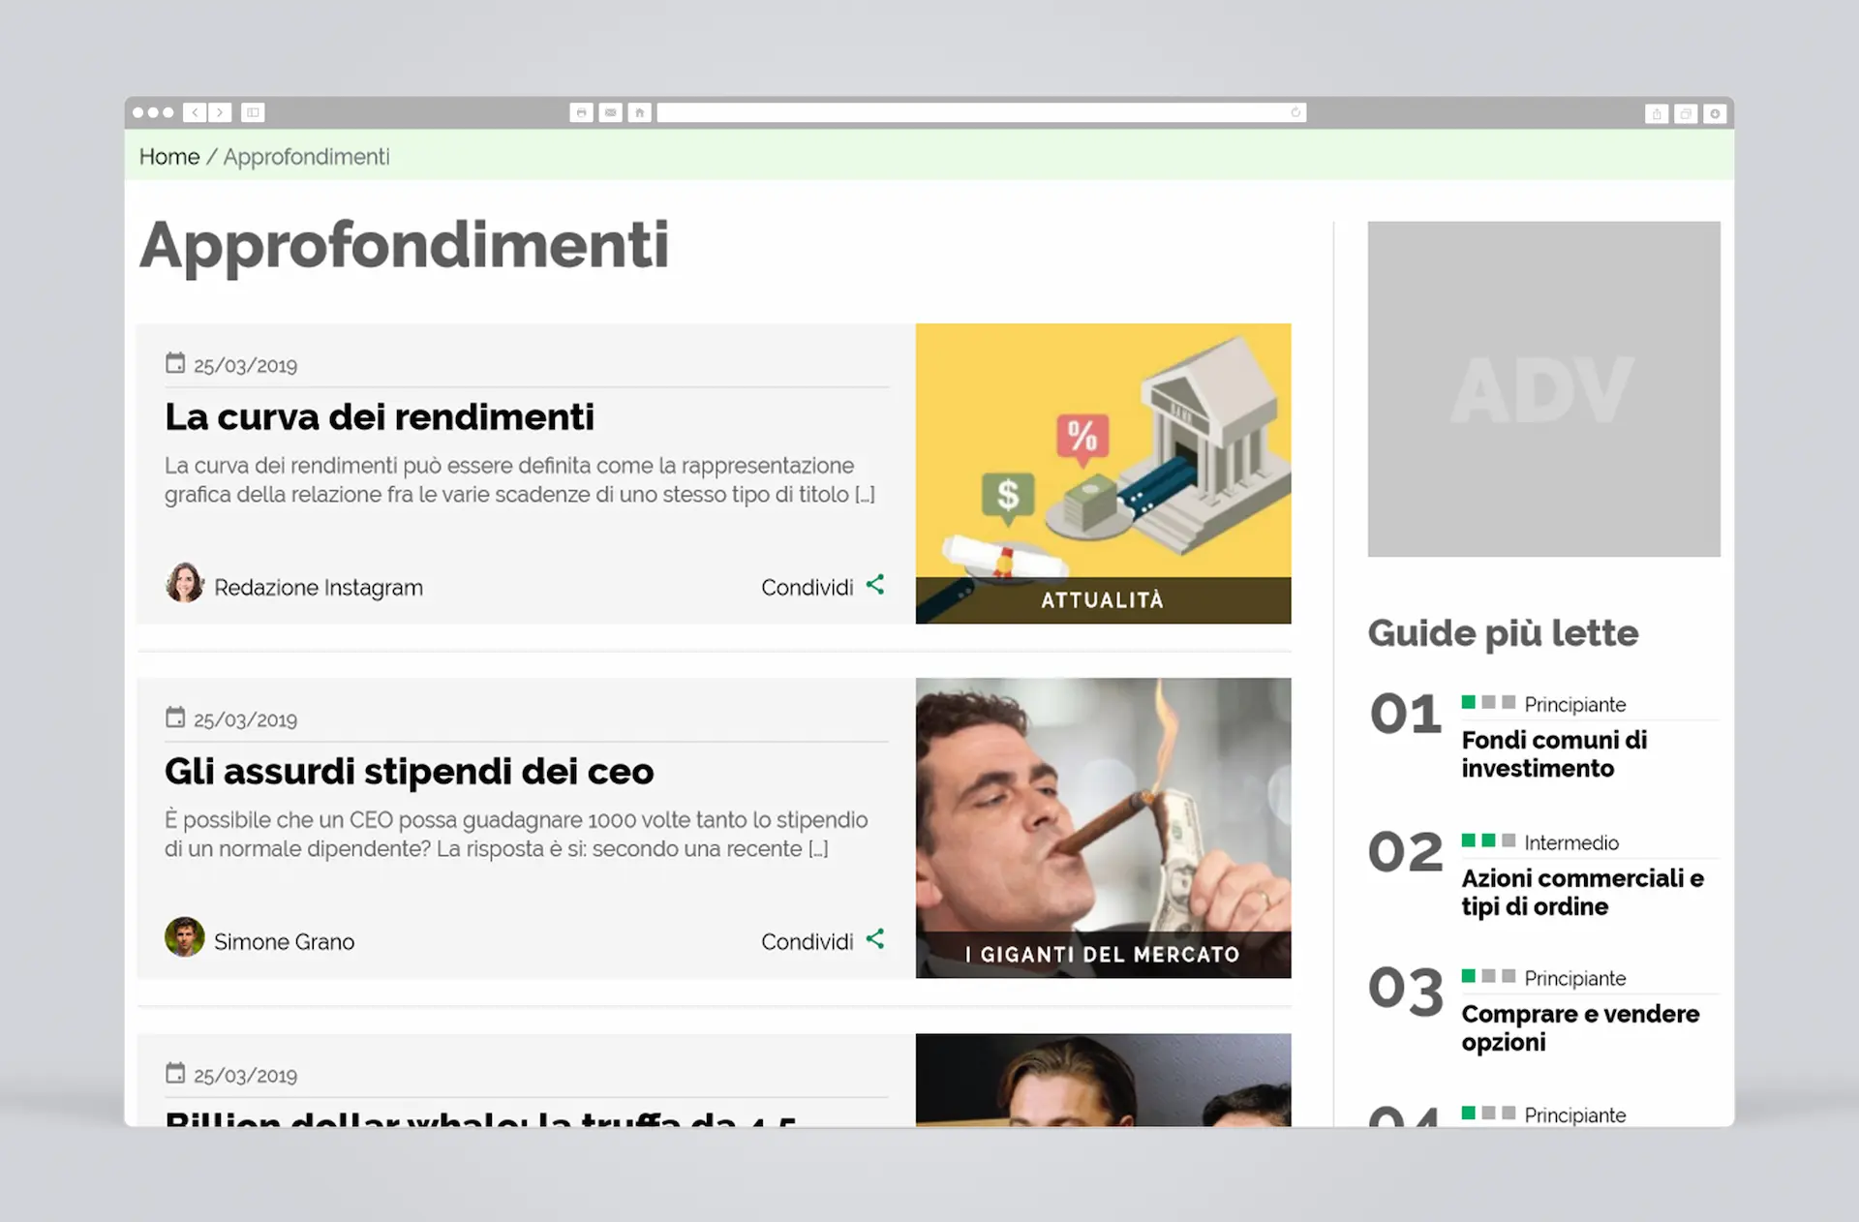1859x1222 pixels.
Task: Open article La curva dei rendimenti
Action: click(380, 417)
